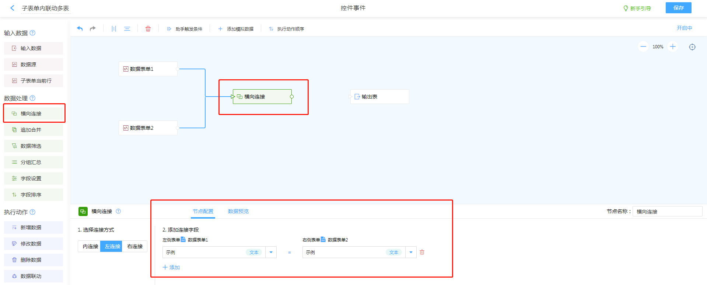Image resolution: width=707 pixels, height=285 pixels.
Task: Click the 节点名称 input field
Action: (667, 211)
